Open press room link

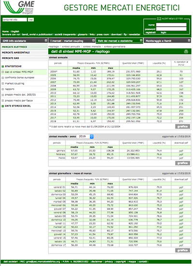pos(103,34)
